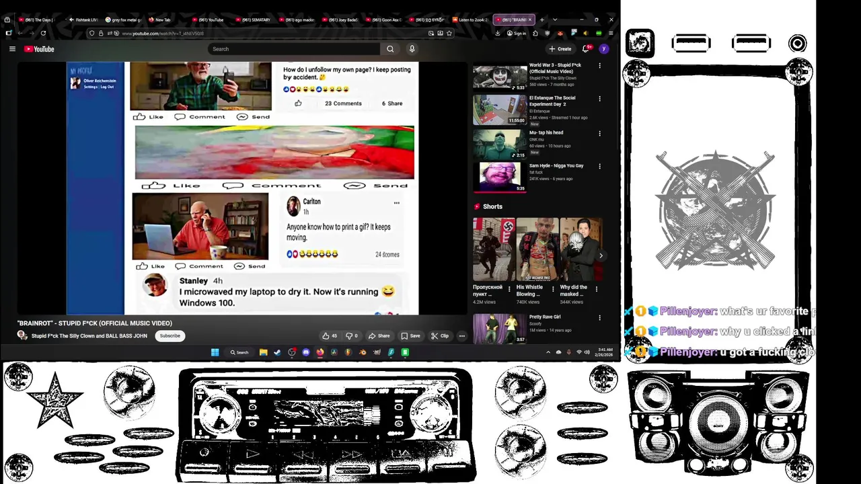
Task: Open Discord from the taskbar
Action: [x=305, y=352]
